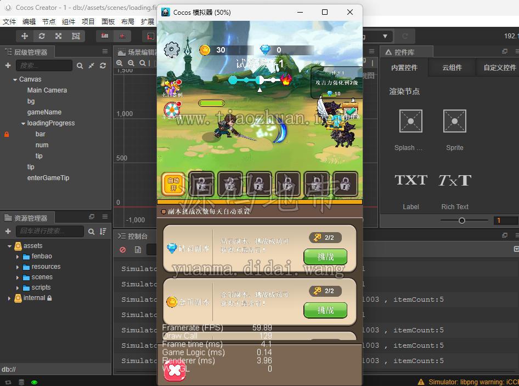
Task: Add a node in hierarchy panel
Action: [x=8, y=65]
